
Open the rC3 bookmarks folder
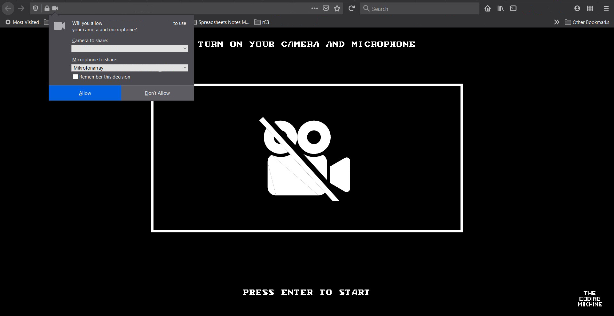(x=262, y=22)
